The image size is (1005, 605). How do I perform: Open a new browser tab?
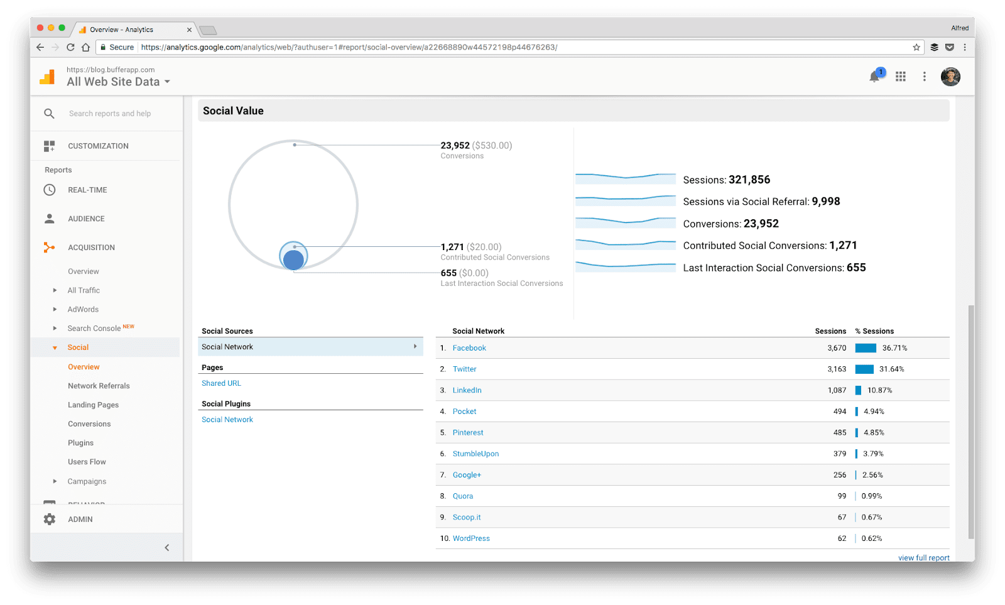[208, 30]
